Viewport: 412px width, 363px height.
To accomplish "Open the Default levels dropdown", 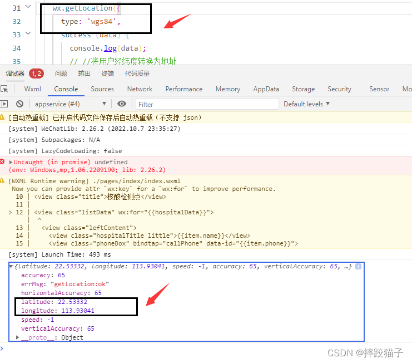I will 306,104.
